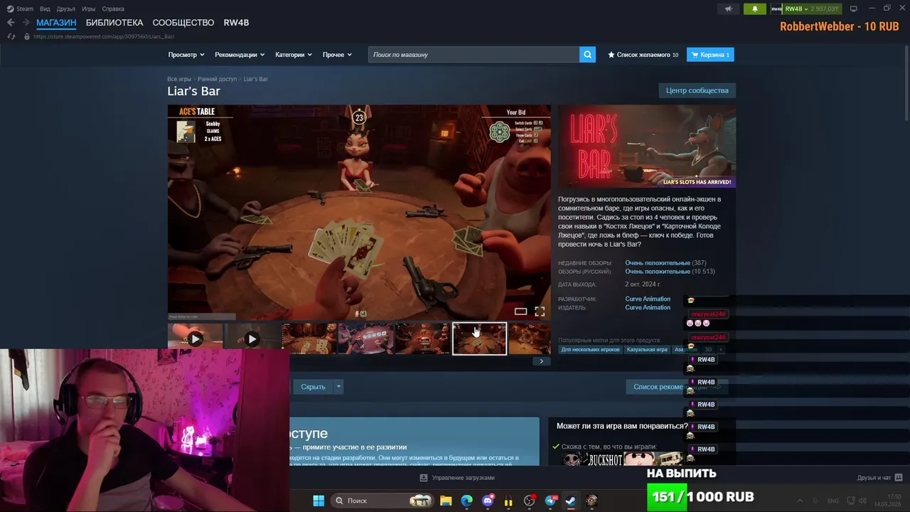Open Telegram from the taskbar
Image resolution: width=910 pixels, height=512 pixels.
pyautogui.click(x=550, y=501)
